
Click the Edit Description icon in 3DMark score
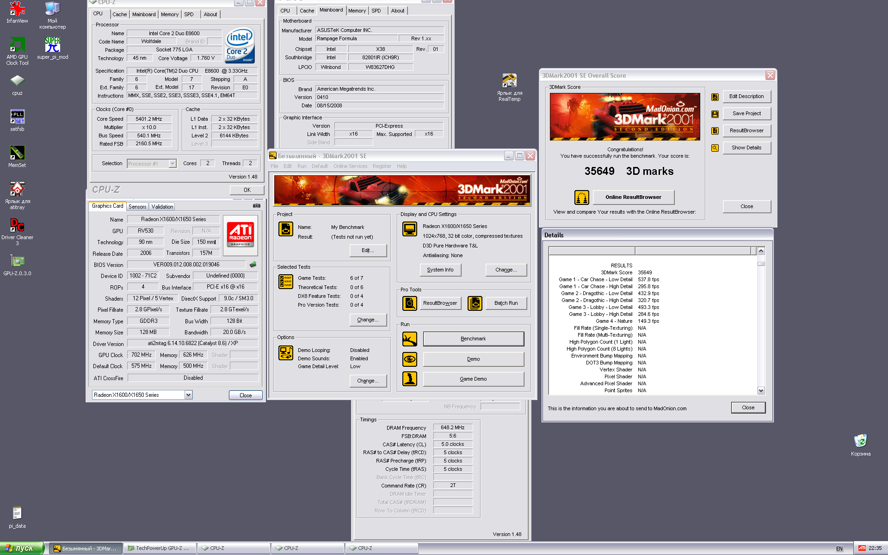[715, 97]
